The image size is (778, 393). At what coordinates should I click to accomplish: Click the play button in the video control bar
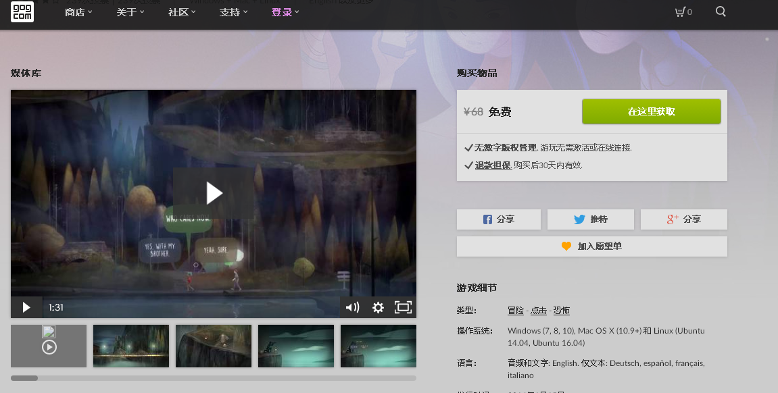coord(26,307)
